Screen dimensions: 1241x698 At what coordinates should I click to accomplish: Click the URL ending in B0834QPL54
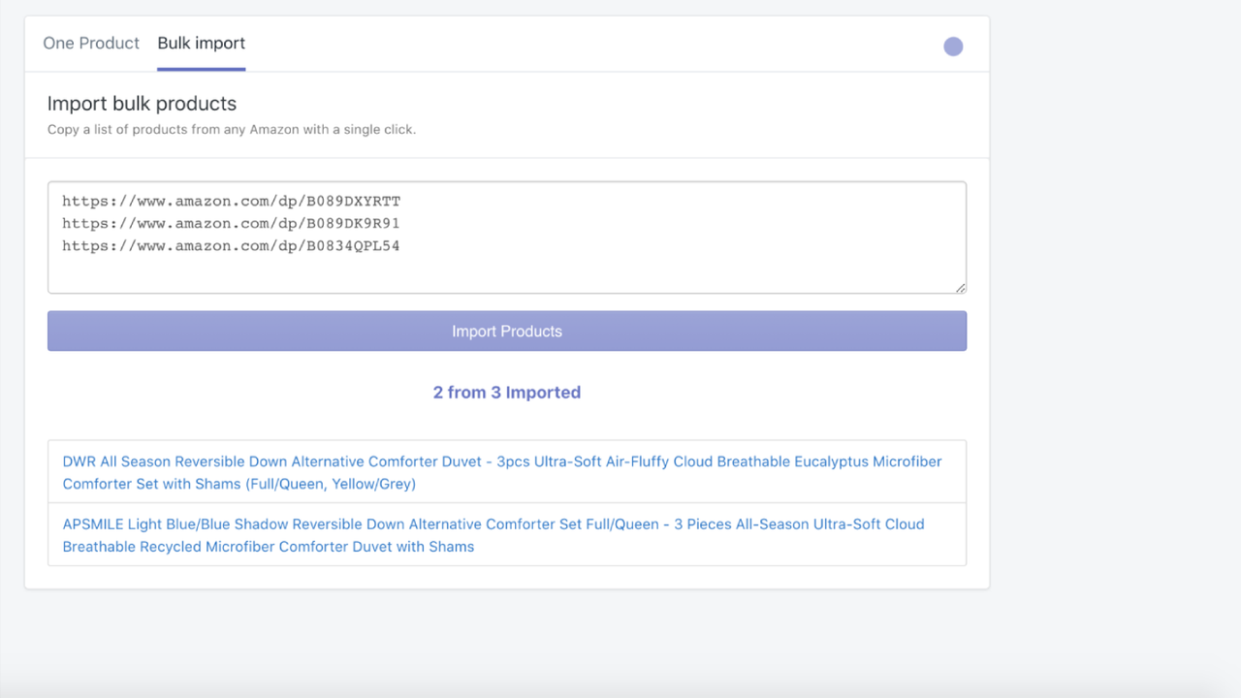pyautogui.click(x=232, y=245)
